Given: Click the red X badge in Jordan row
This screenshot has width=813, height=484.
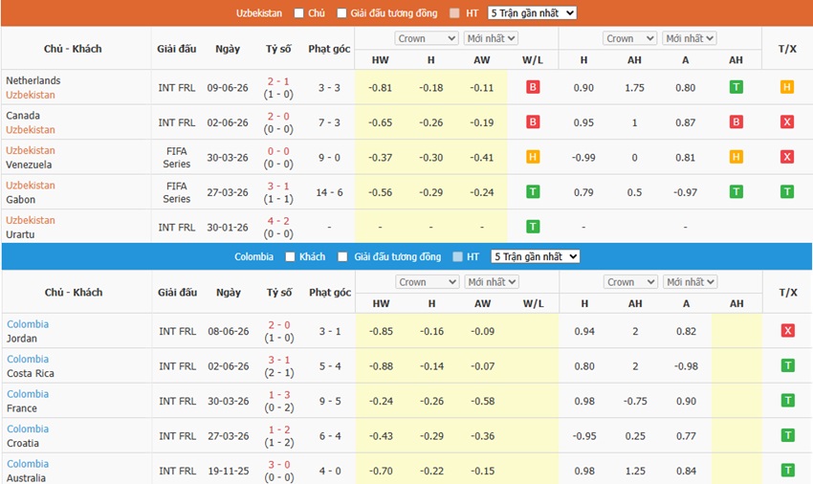Looking at the screenshot, I should point(787,330).
